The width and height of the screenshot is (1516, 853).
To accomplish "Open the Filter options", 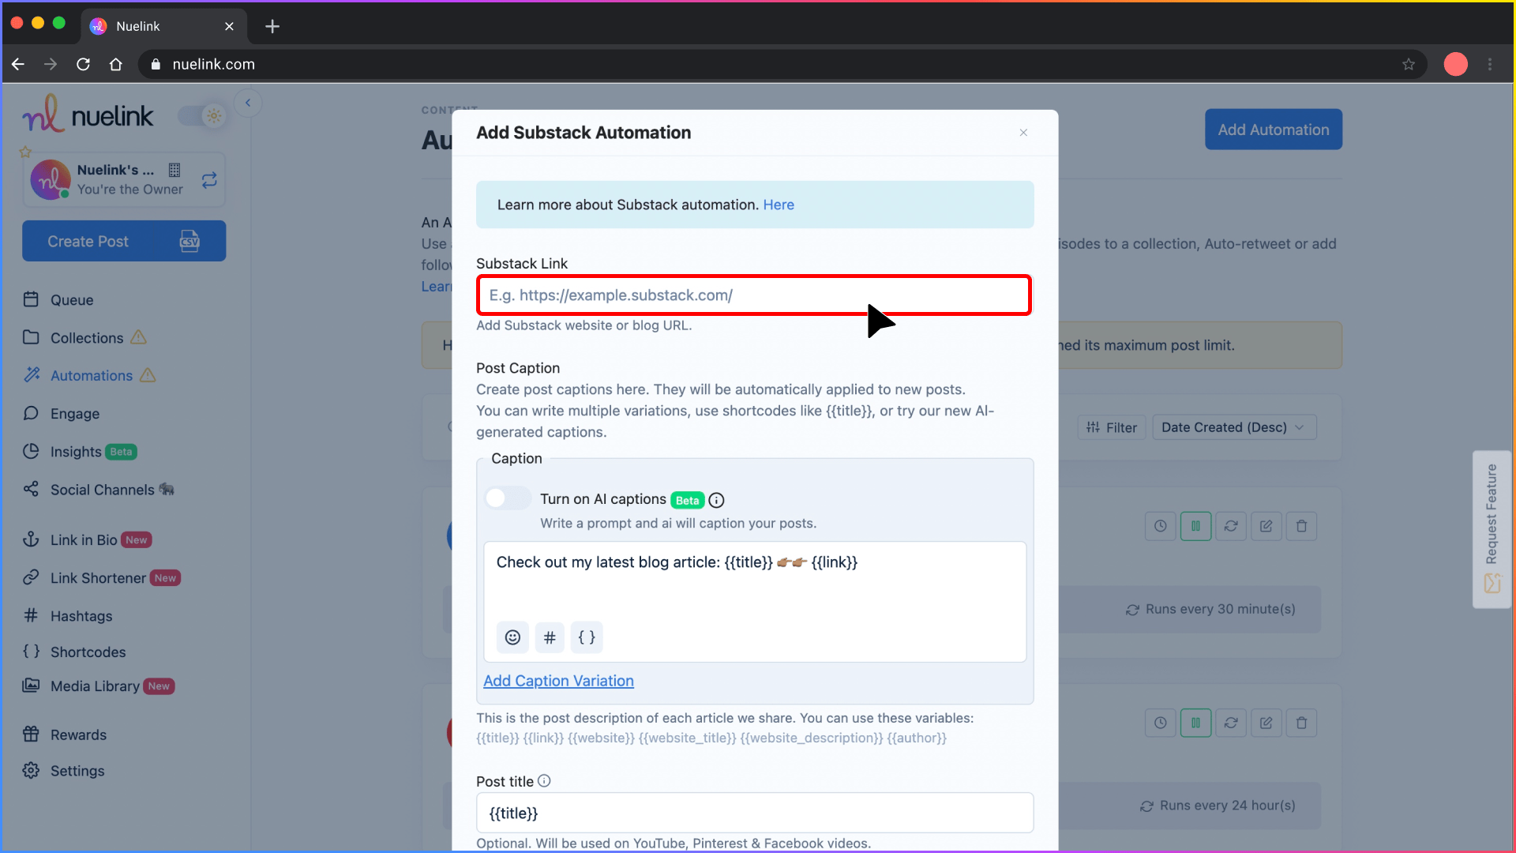I will pos(1112,426).
